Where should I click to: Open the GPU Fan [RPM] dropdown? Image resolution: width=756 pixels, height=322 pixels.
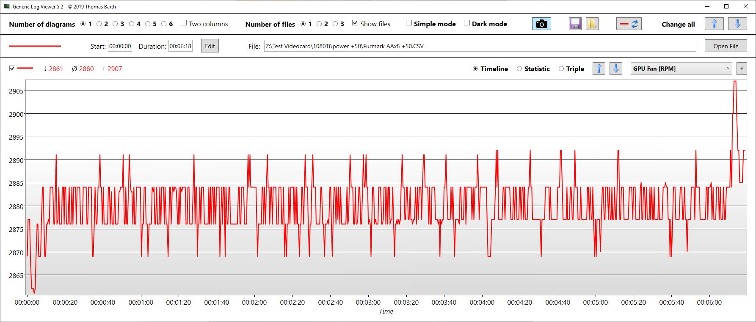point(681,69)
